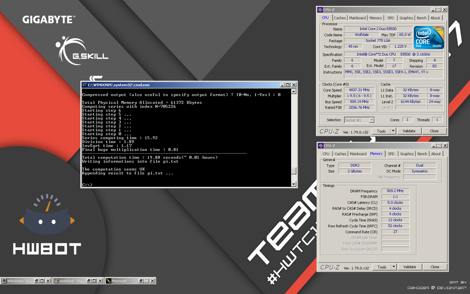Viewport: 470px width, 294px height.
Task: Click the processor Name field 'Intel Core 2 Duo E8500'
Action: tap(378, 29)
